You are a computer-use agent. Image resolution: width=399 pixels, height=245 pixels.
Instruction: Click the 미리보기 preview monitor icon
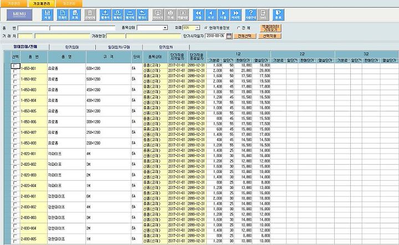158,15
